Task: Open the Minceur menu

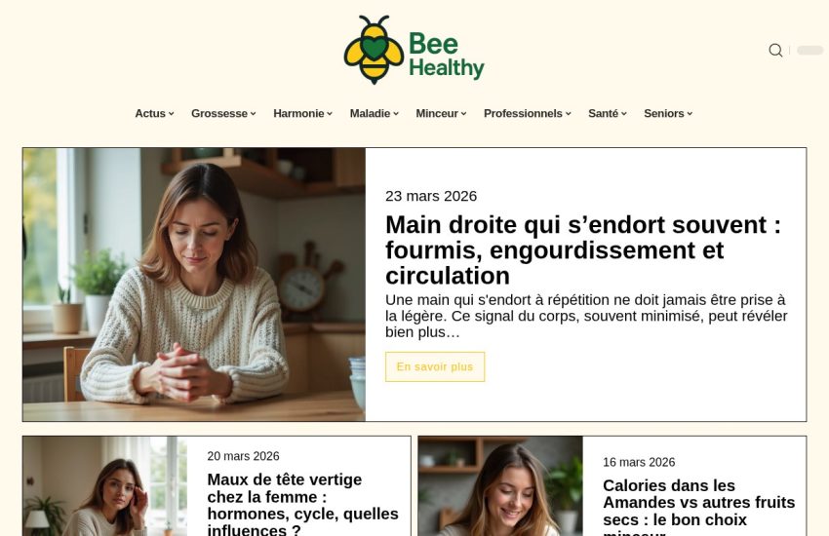Action: tap(441, 114)
